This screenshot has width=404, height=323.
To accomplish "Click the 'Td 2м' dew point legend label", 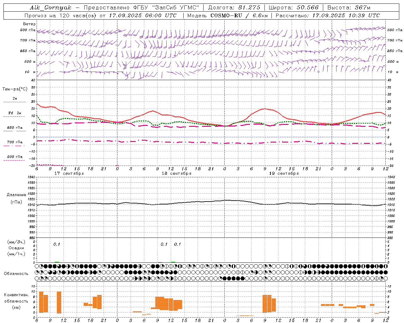I will tap(15, 113).
